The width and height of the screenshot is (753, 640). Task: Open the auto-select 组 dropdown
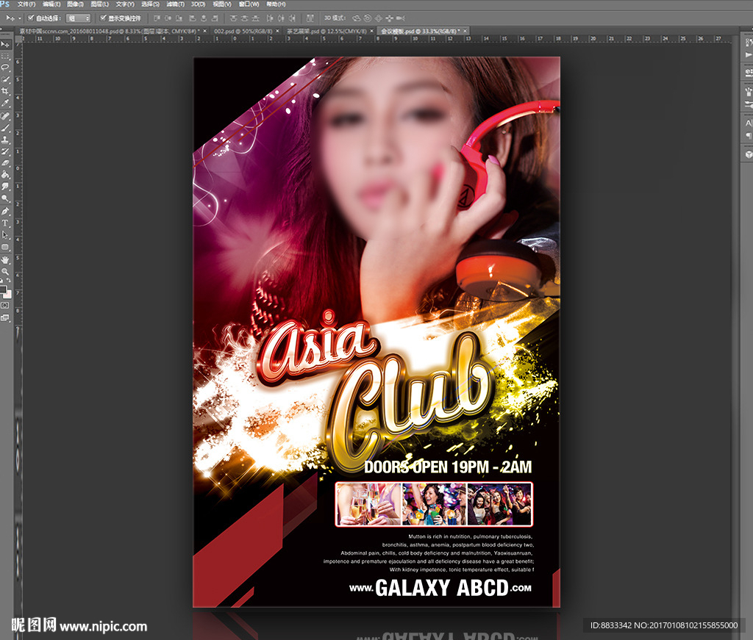[x=78, y=18]
